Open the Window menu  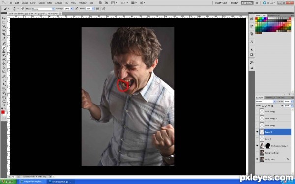tap(83, 3)
